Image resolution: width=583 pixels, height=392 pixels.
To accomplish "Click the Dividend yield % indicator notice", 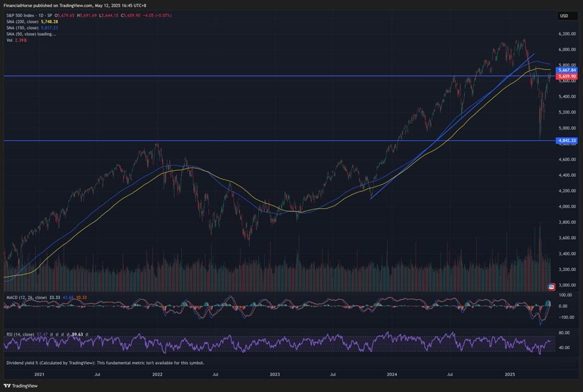I will pyautogui.click(x=105, y=363).
